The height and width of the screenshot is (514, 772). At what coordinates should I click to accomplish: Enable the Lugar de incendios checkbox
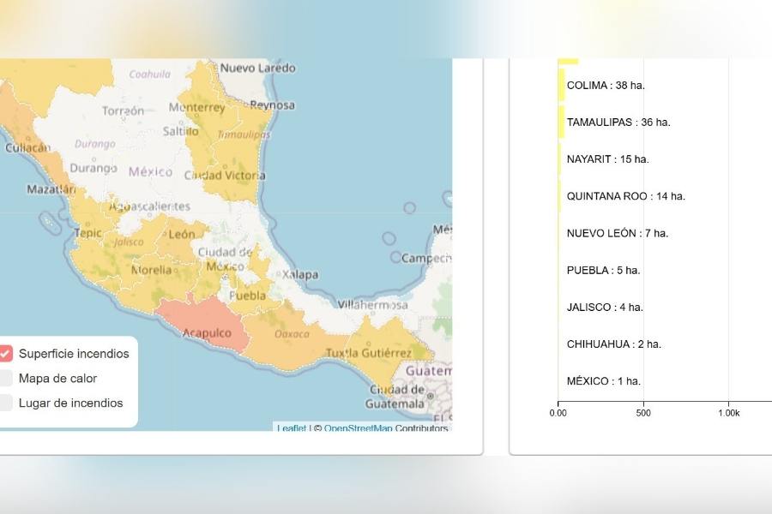tap(5, 403)
